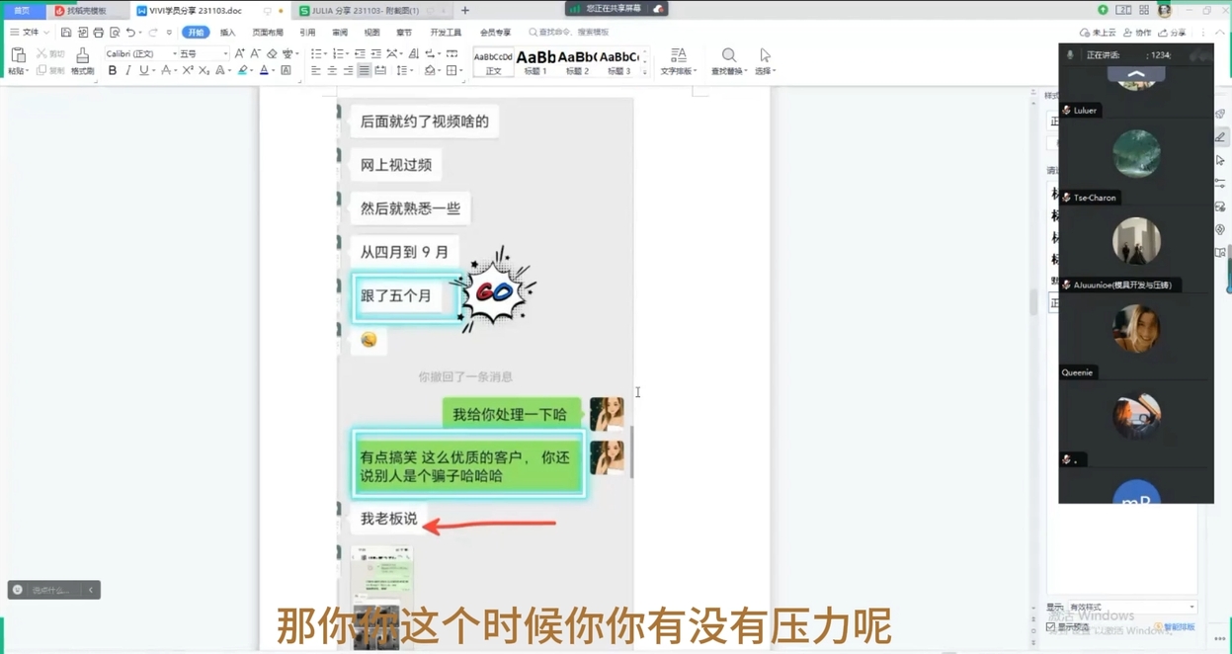The height and width of the screenshot is (654, 1232).
Task: Open the font size 五号 dropdown
Action: click(224, 53)
